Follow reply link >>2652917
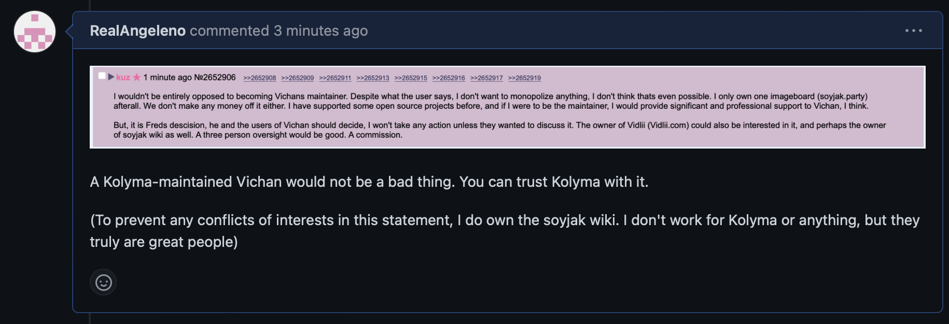The image size is (949, 324). pyautogui.click(x=486, y=78)
